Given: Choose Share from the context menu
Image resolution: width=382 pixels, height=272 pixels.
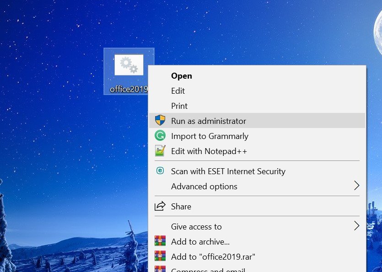Looking at the screenshot, I should (257, 207).
